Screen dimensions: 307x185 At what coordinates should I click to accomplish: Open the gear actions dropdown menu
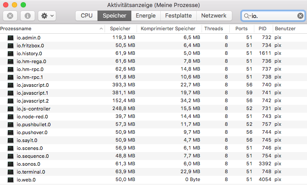tap(47, 16)
